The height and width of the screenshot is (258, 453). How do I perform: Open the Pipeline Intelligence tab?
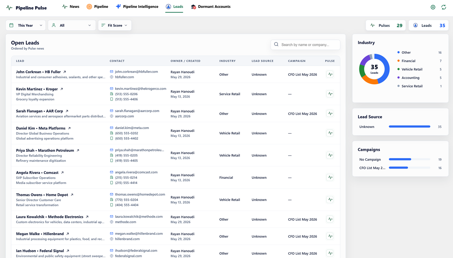click(137, 6)
